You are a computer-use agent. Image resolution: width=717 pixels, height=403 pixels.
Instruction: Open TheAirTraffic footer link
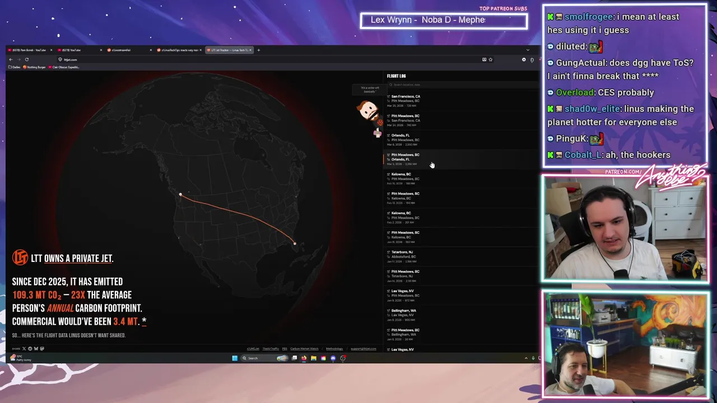(x=271, y=349)
